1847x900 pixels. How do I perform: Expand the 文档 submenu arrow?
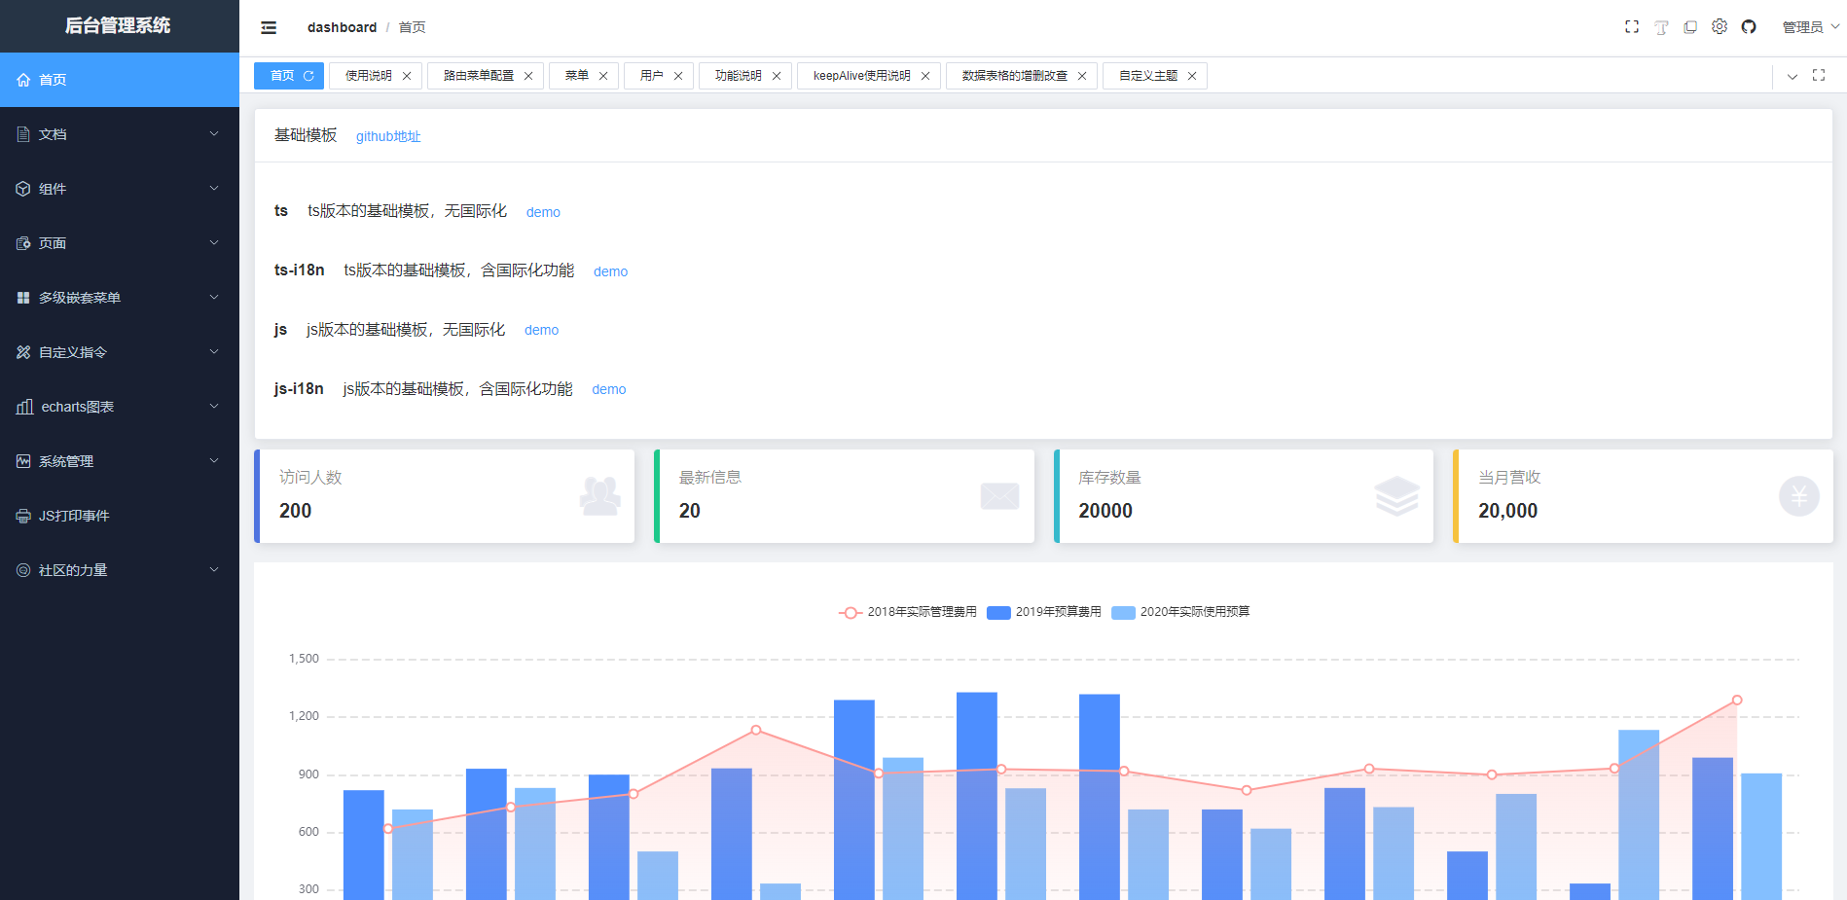click(214, 134)
